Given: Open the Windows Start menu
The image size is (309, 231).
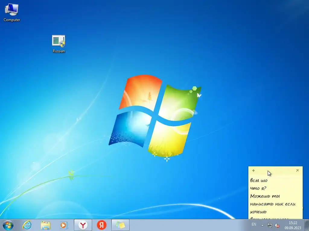Looking at the screenshot, I should click(x=8, y=225).
